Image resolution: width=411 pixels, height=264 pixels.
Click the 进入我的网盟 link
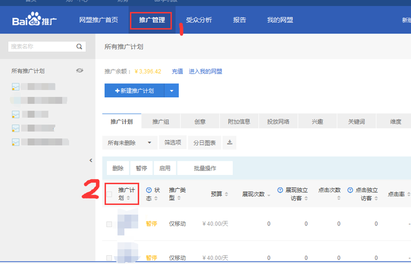(205, 71)
